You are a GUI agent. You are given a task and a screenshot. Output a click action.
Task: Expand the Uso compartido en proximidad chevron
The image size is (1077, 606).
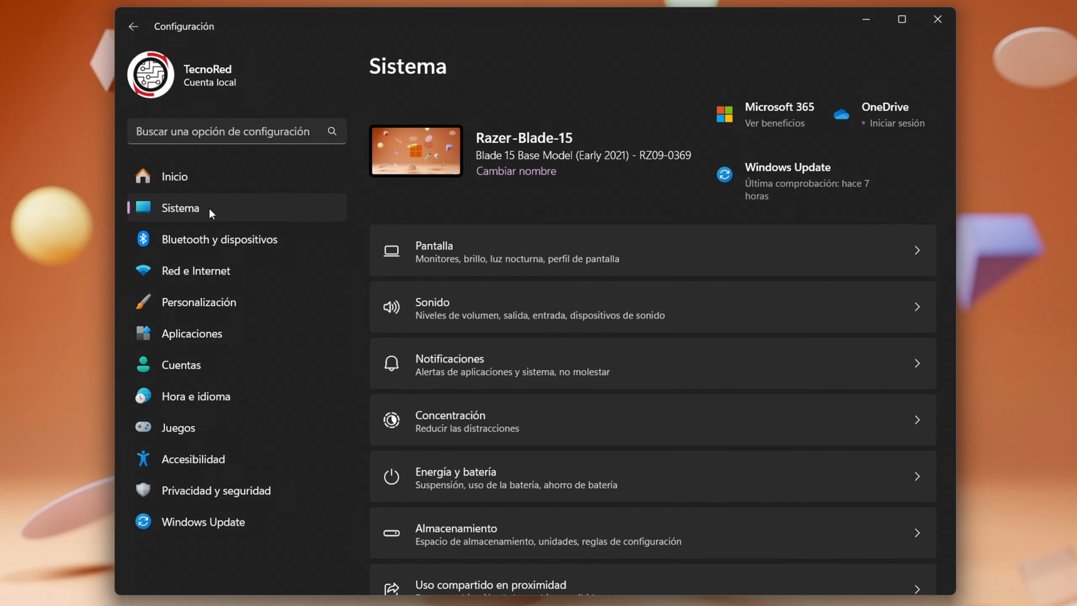917,589
